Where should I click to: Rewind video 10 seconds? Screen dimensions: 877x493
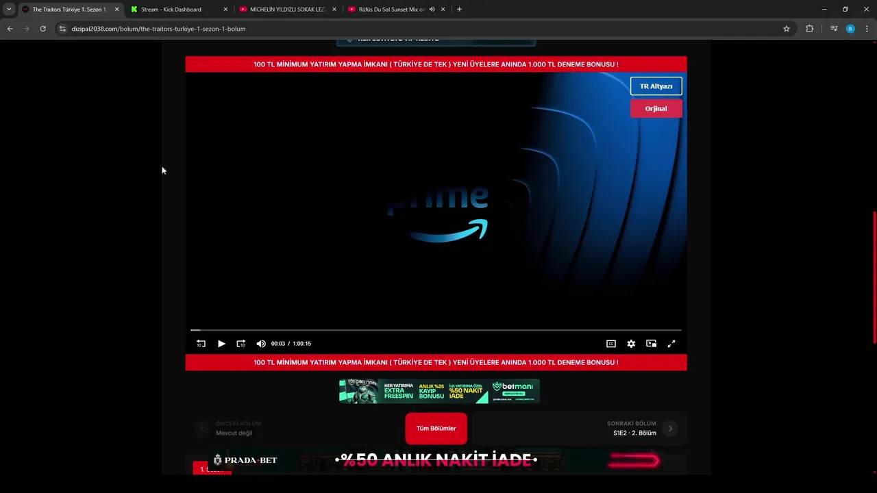point(201,344)
